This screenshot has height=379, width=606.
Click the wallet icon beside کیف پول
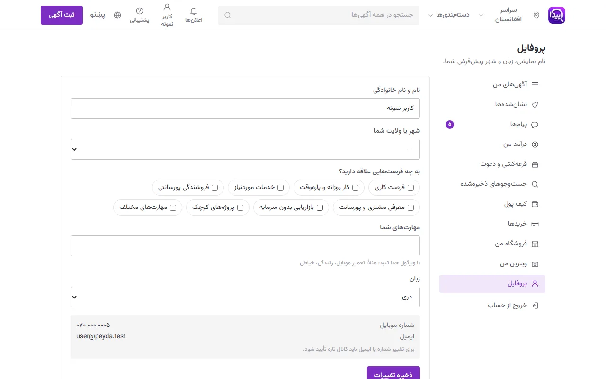535,204
